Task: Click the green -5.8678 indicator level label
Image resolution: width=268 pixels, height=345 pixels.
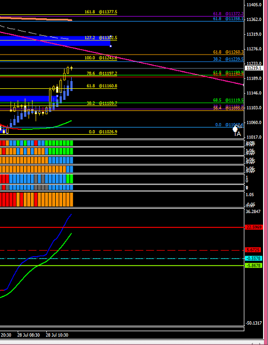Action: tap(254, 266)
